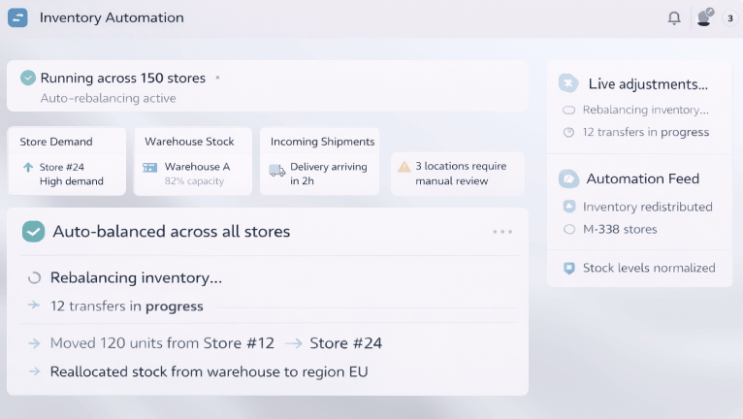Screen dimensions: 743x419
Task: Toggle the Auto-balanced across all stores checkbox
Action: pos(33,231)
